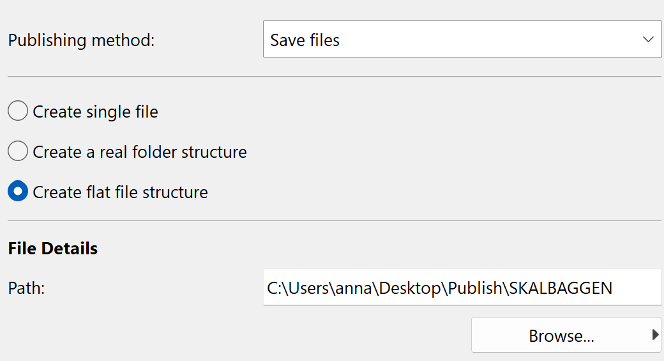Viewport: 664px width, 361px height.
Task: Open the Publishing method dropdown
Action: pyautogui.click(x=462, y=40)
